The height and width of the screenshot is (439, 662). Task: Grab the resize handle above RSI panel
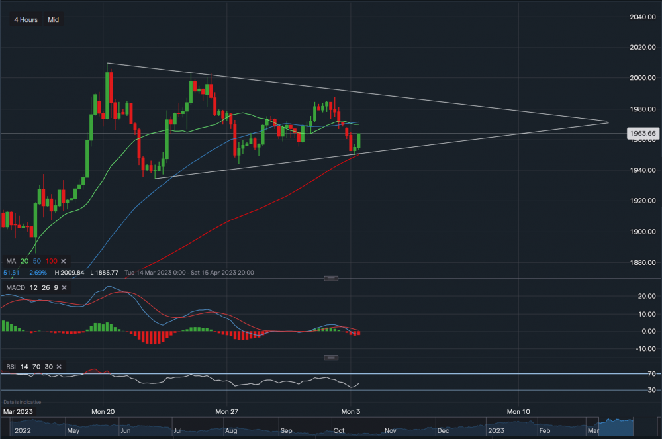331,358
